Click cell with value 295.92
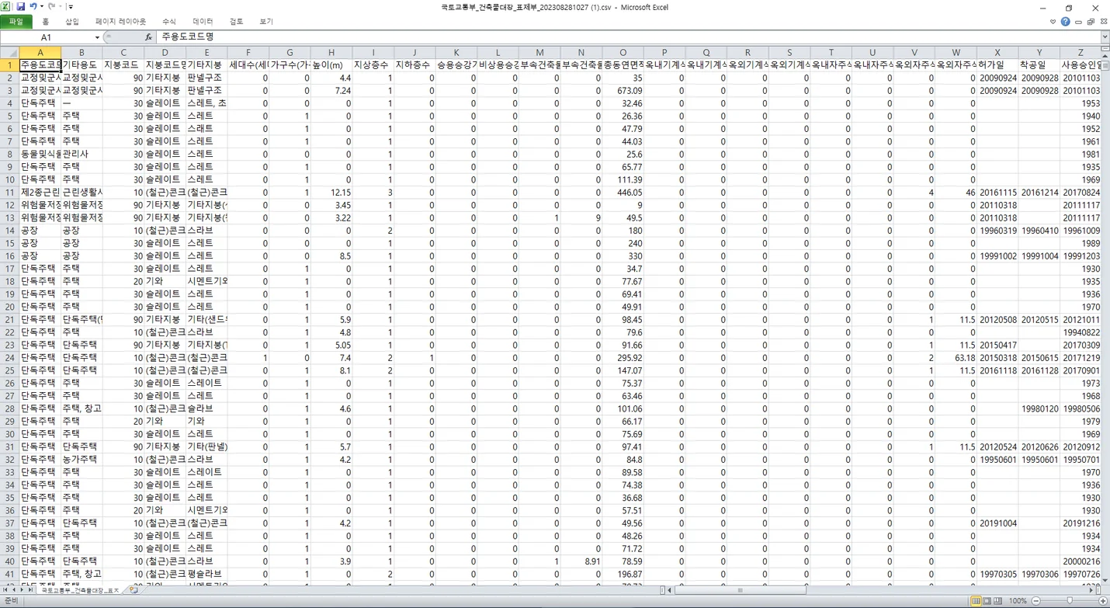This screenshot has width=1110, height=608. click(x=623, y=358)
